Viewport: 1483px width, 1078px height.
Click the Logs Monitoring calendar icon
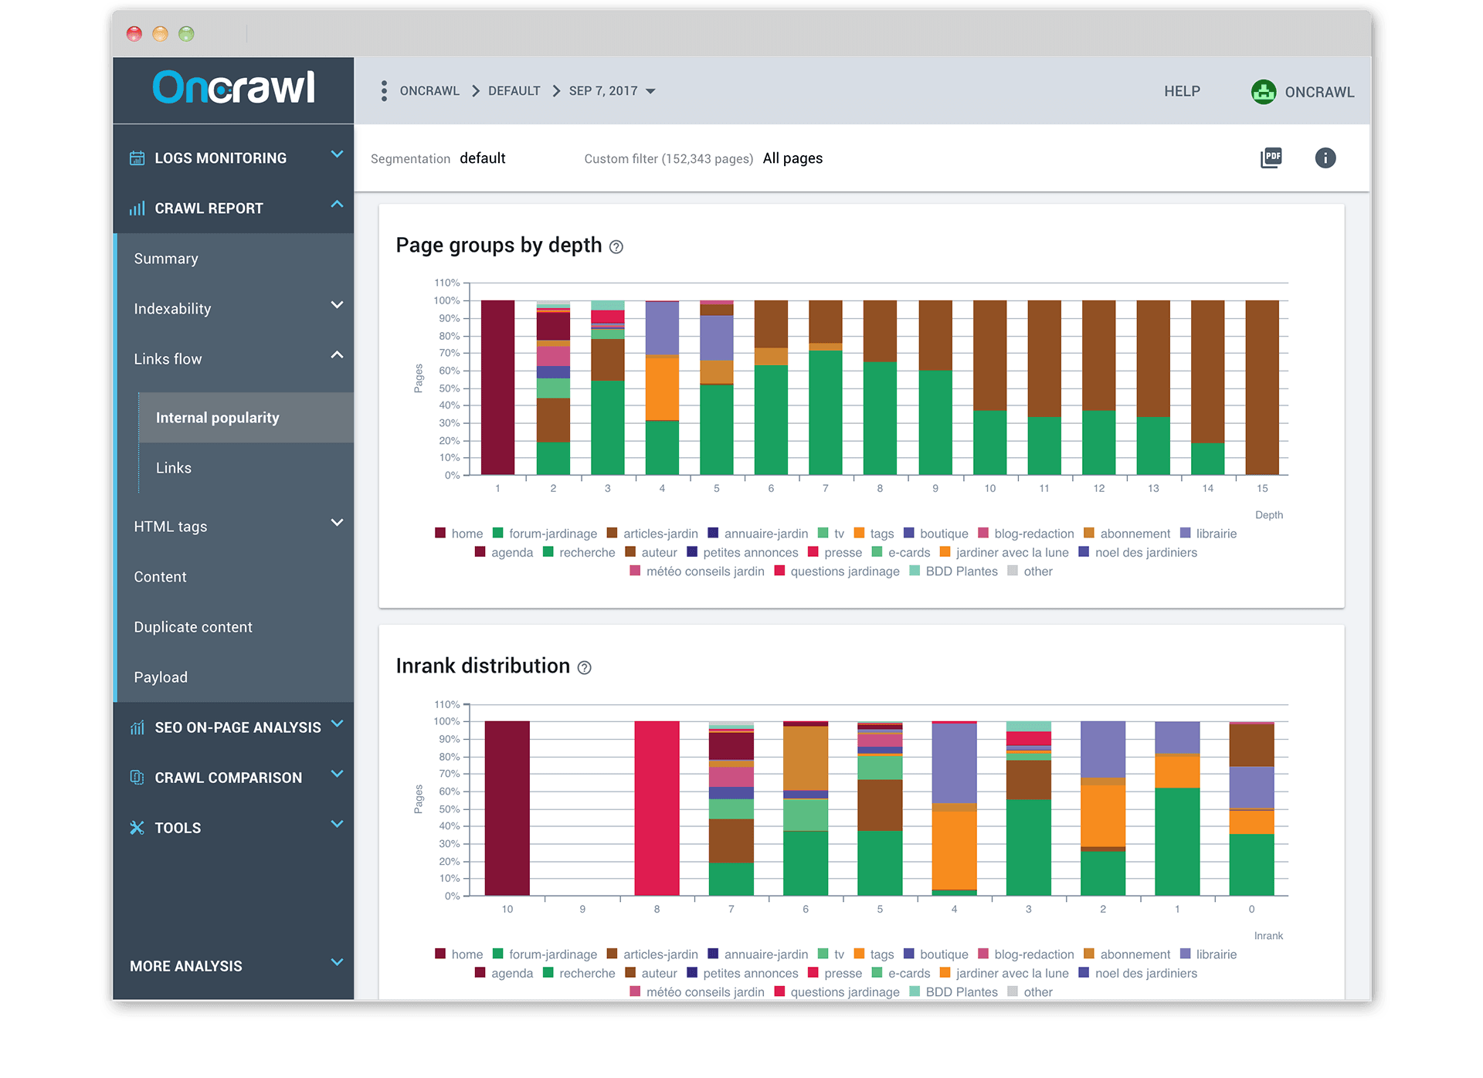coord(137,158)
